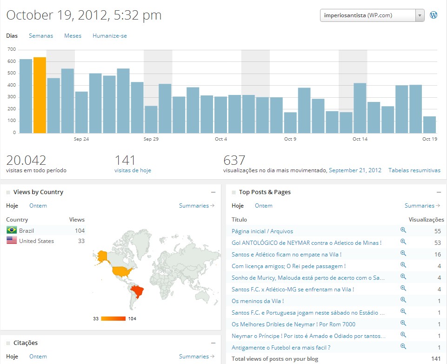This screenshot has height=364, width=447.
Task: Collapse the Top Posts & Pages panel
Action: [x=439, y=192]
